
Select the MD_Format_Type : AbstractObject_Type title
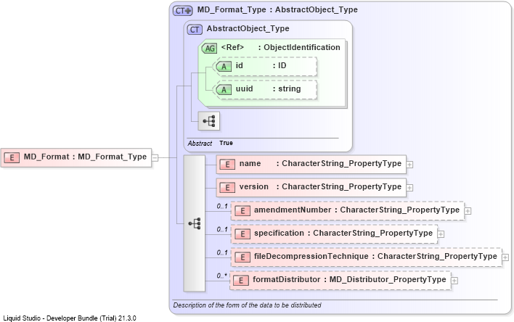pyautogui.click(x=277, y=10)
